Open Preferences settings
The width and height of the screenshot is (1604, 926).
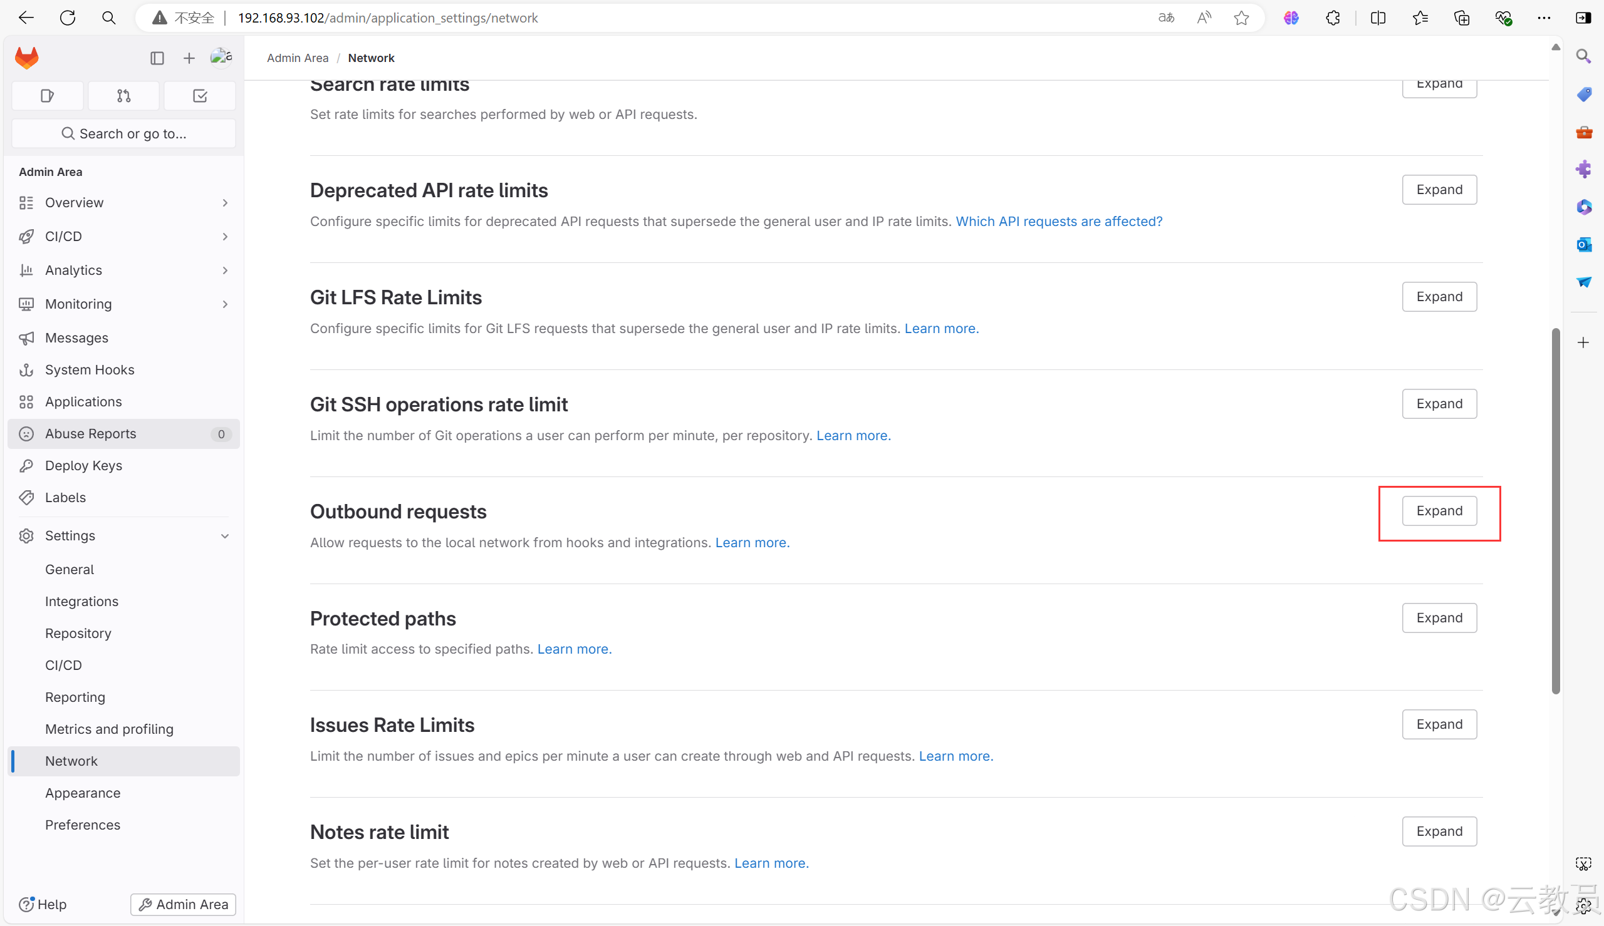click(x=123, y=825)
